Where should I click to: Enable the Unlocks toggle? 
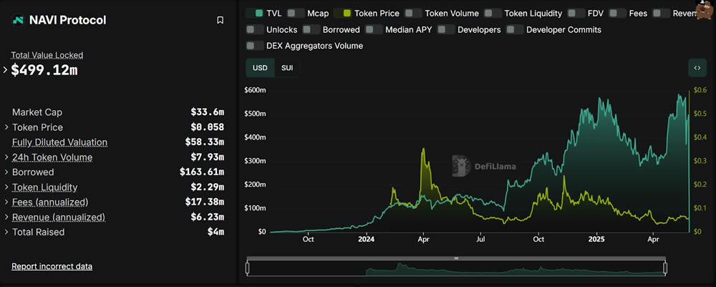click(254, 29)
